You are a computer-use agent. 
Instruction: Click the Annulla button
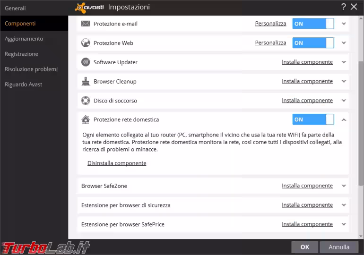(x=338, y=247)
